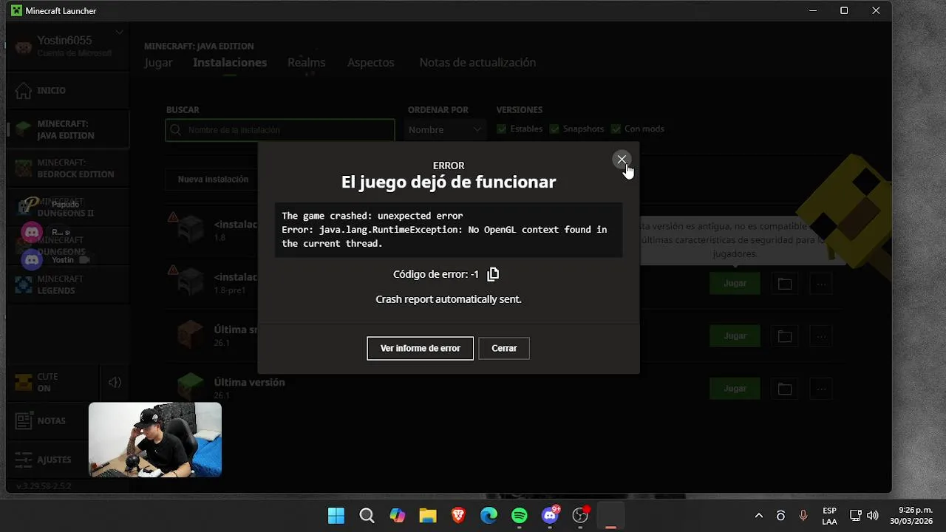946x532 pixels.
Task: Close the error dialog with the X icon
Action: pos(622,159)
